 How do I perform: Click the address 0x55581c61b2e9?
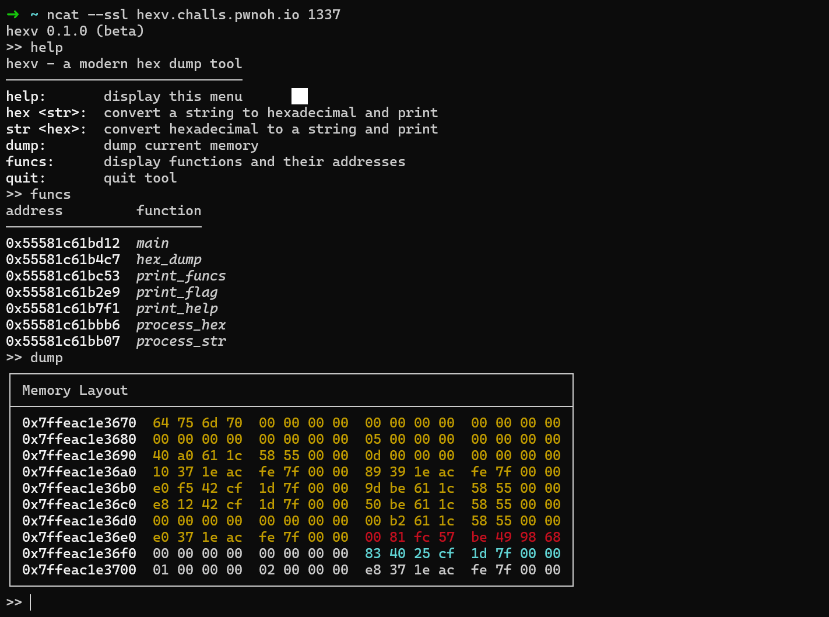(x=63, y=292)
